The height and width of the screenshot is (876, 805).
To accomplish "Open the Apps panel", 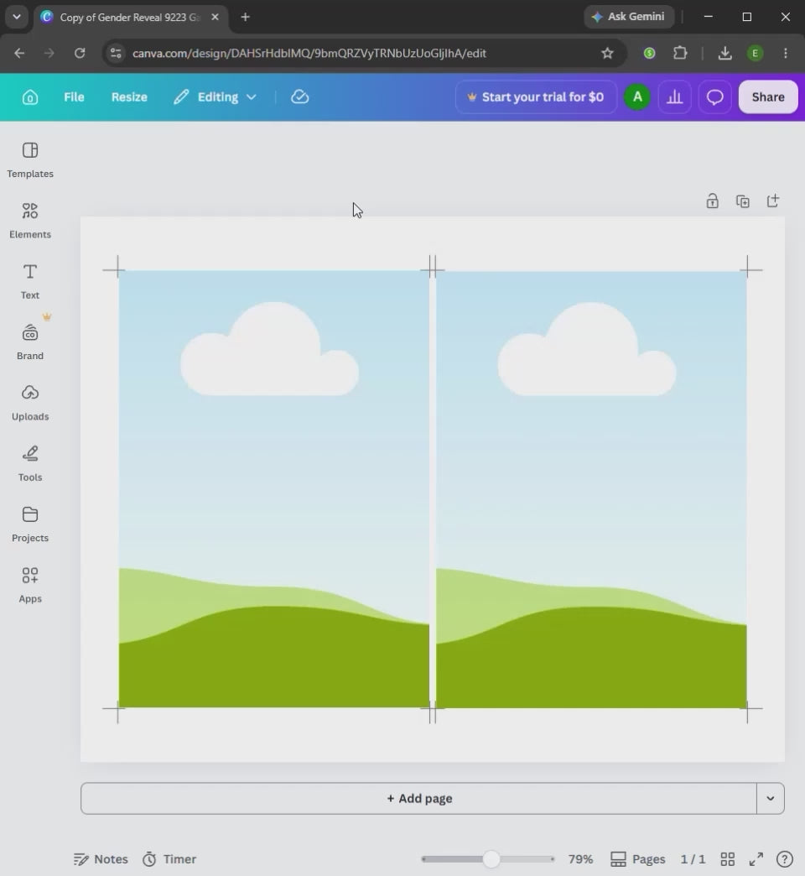I will pyautogui.click(x=30, y=585).
